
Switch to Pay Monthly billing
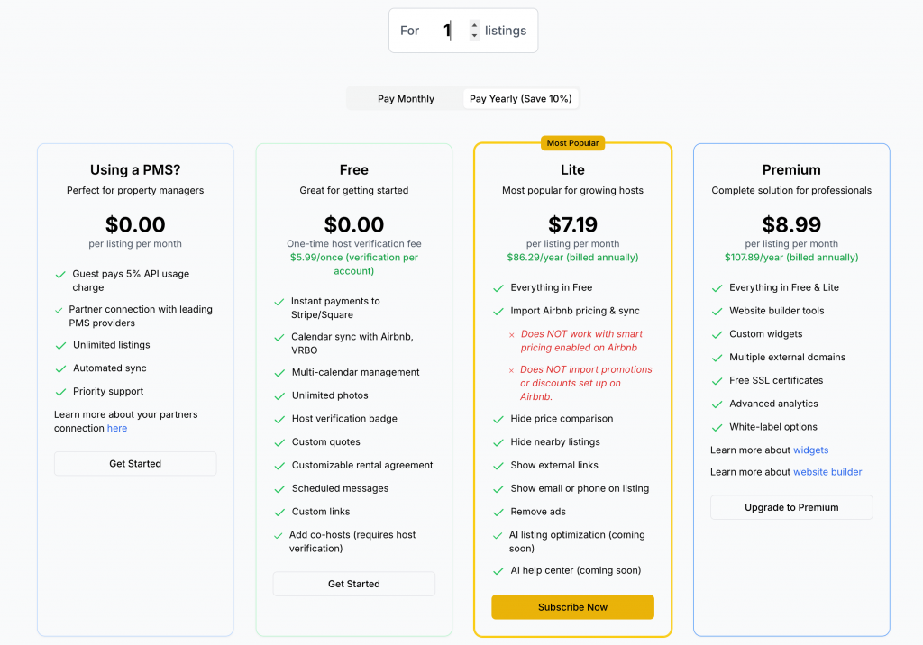406,99
